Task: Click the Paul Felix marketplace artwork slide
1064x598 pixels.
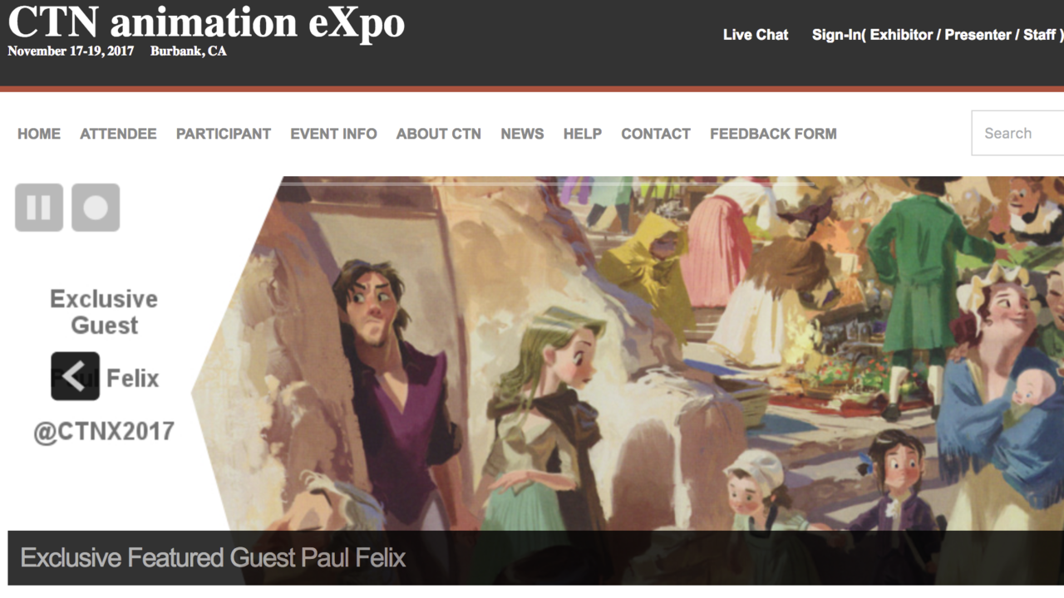Action: pos(628,353)
